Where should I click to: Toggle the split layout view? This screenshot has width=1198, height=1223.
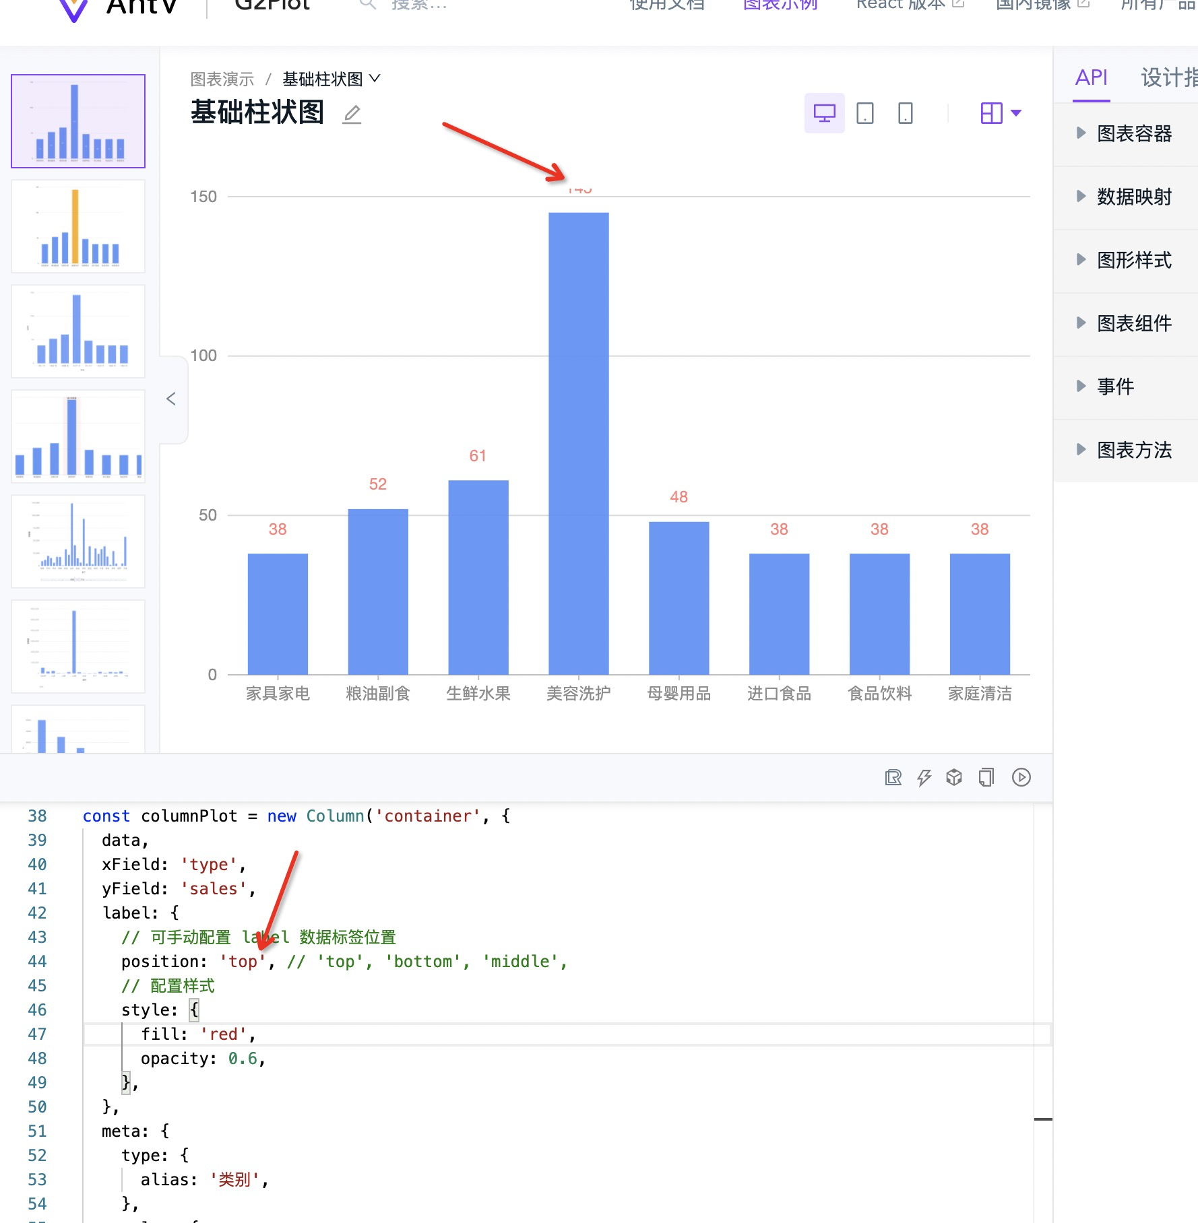[x=992, y=113]
